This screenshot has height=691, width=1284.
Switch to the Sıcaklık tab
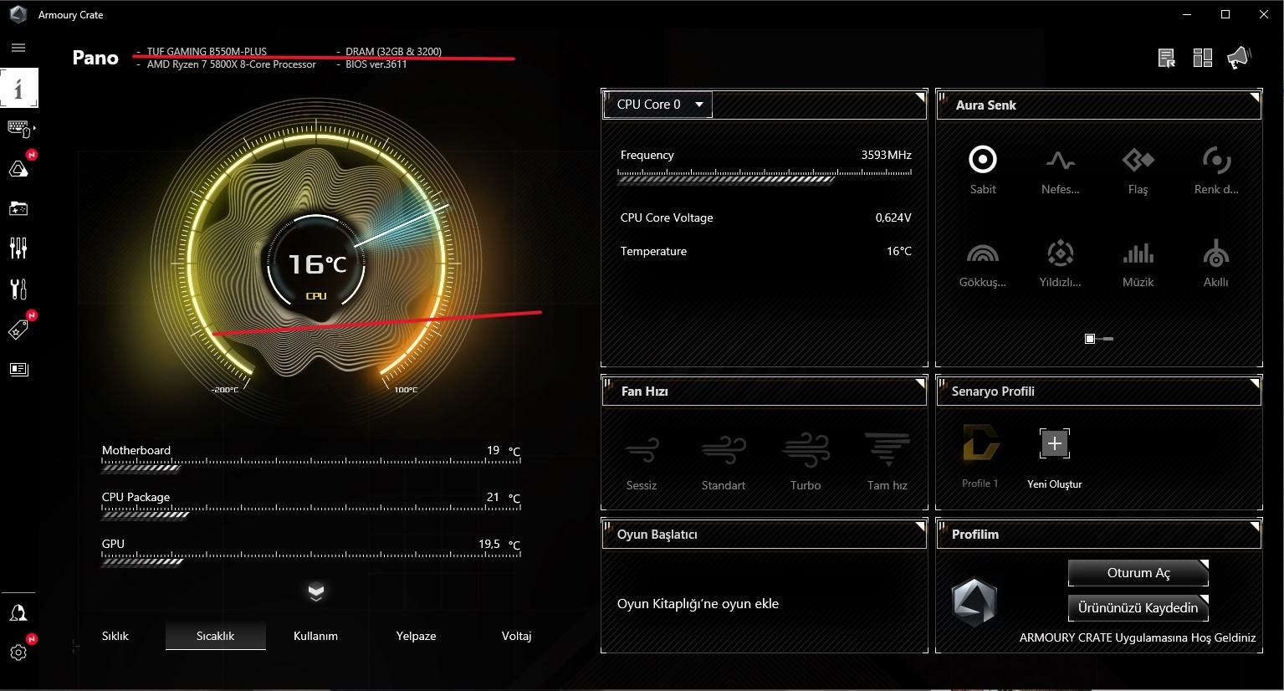click(x=216, y=636)
